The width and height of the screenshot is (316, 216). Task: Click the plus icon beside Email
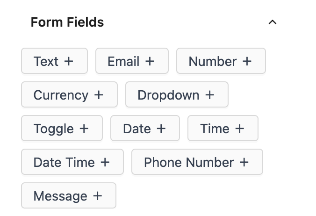coord(150,61)
